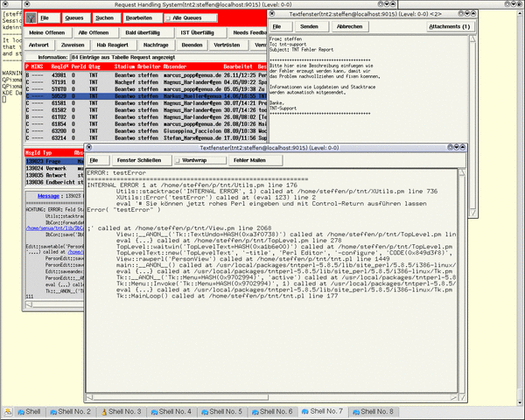Click the new-session icon in the bottom-left corner
Image resolution: width=525 pixels, height=420 pixels.
(x=9, y=410)
